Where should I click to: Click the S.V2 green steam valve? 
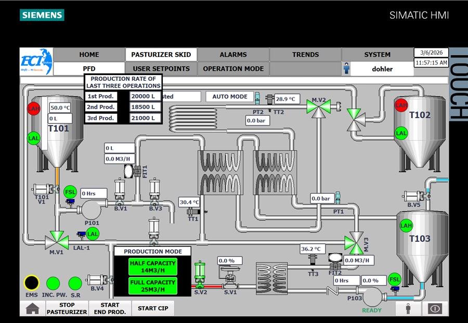(x=200, y=274)
